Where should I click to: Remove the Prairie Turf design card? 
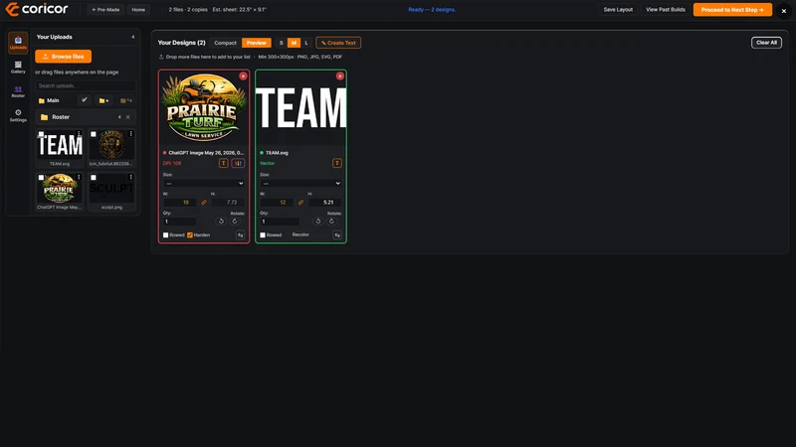(x=243, y=76)
